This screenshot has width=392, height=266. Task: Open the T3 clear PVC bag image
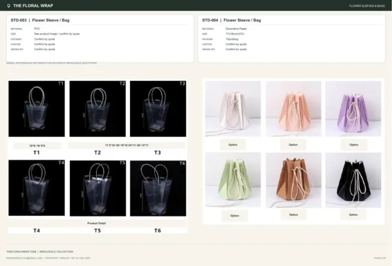click(158, 108)
